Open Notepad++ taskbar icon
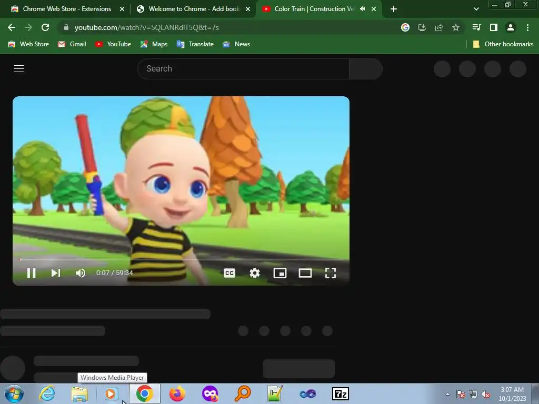Screen dimensions: 539x404 (x=275, y=393)
